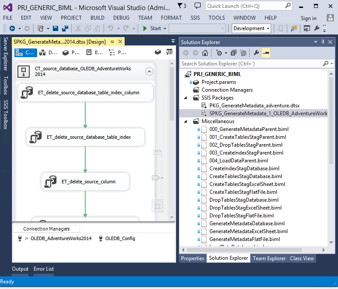Collapse the Miscellaneous folder node
Viewport: 338px width, 289px height.
click(185, 122)
